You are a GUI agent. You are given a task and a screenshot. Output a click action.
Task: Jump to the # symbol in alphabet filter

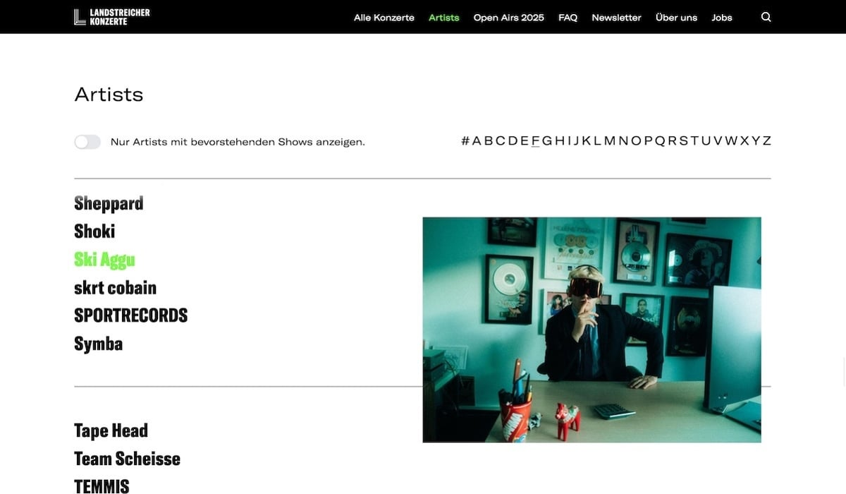465,140
